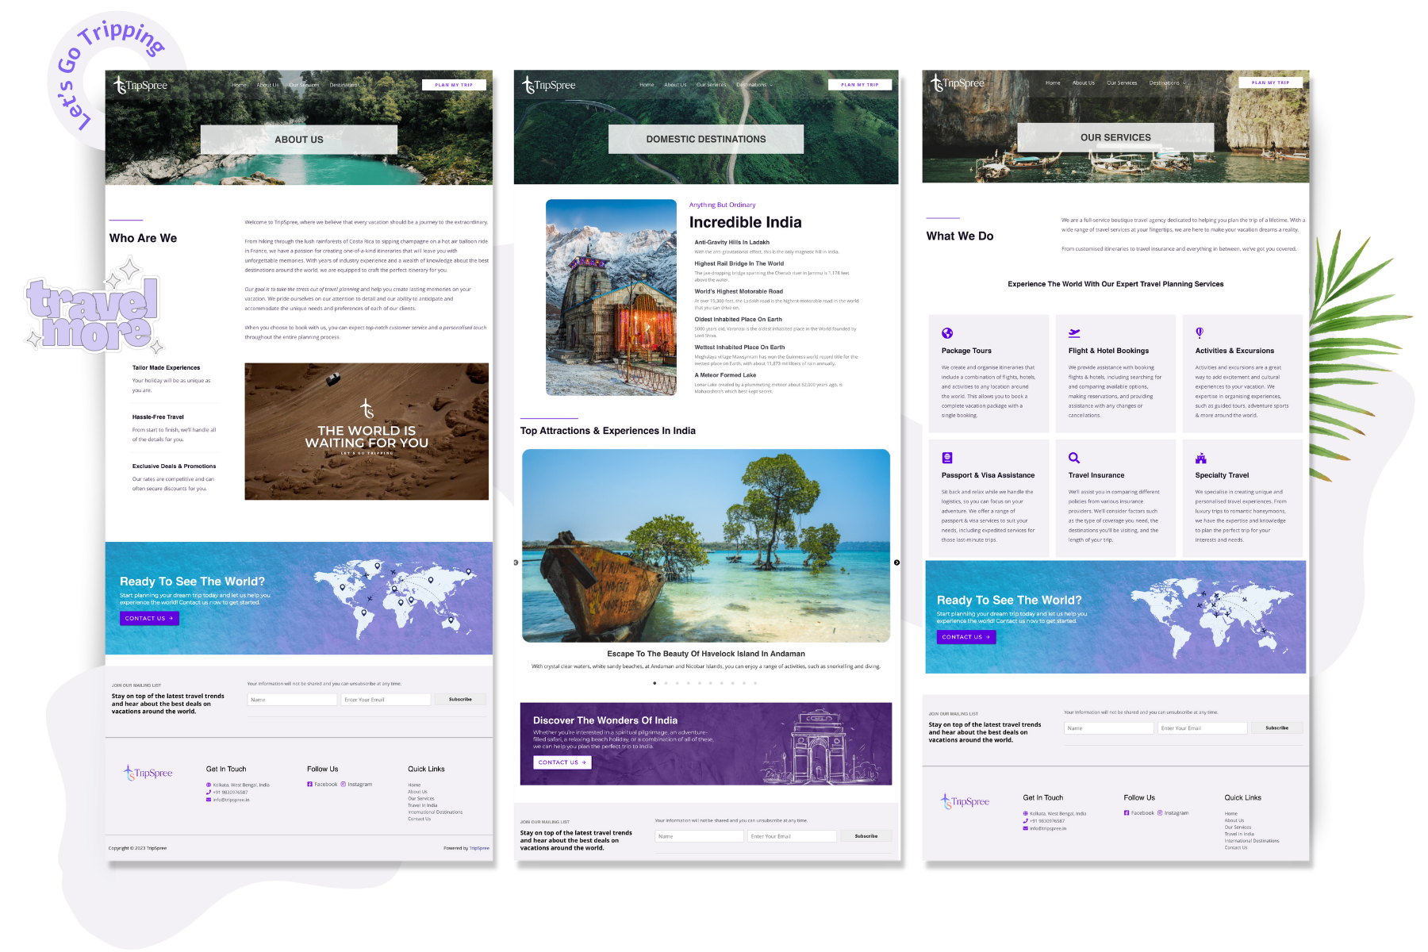Click PLAN MY TRIP on Domestic Destinations page

860,84
